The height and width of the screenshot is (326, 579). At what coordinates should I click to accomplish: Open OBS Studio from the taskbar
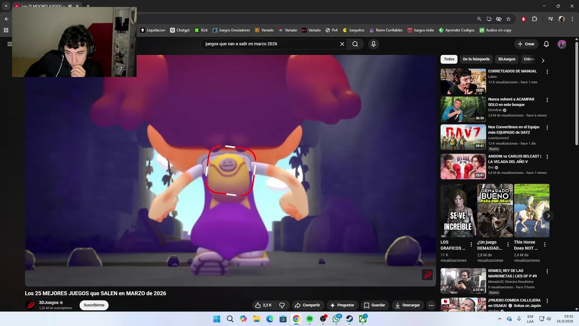(323, 319)
